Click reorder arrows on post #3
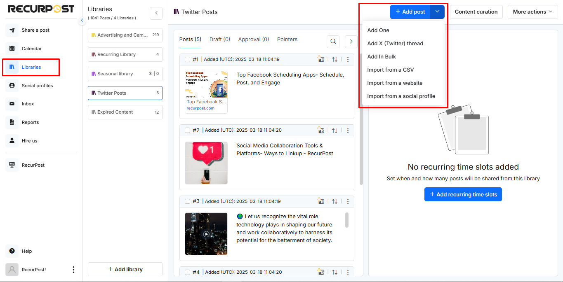 (x=335, y=201)
